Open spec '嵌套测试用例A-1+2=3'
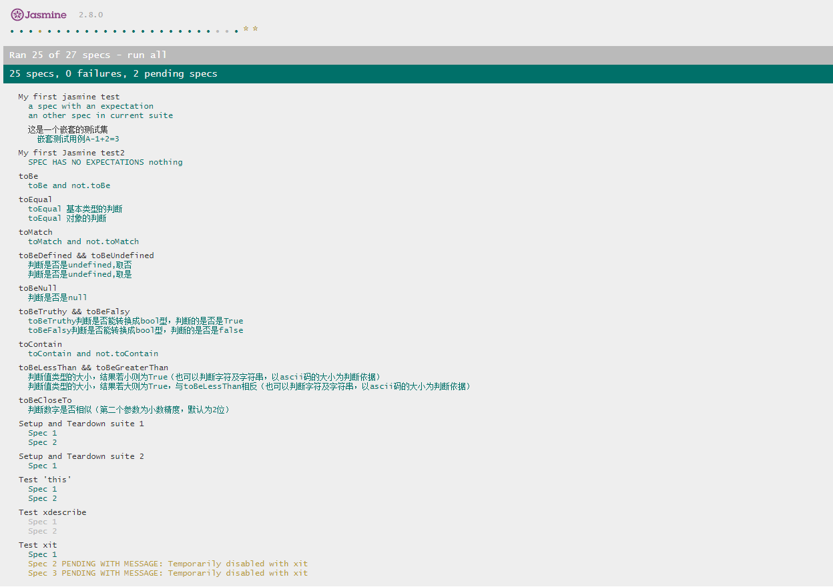 pyautogui.click(x=78, y=139)
